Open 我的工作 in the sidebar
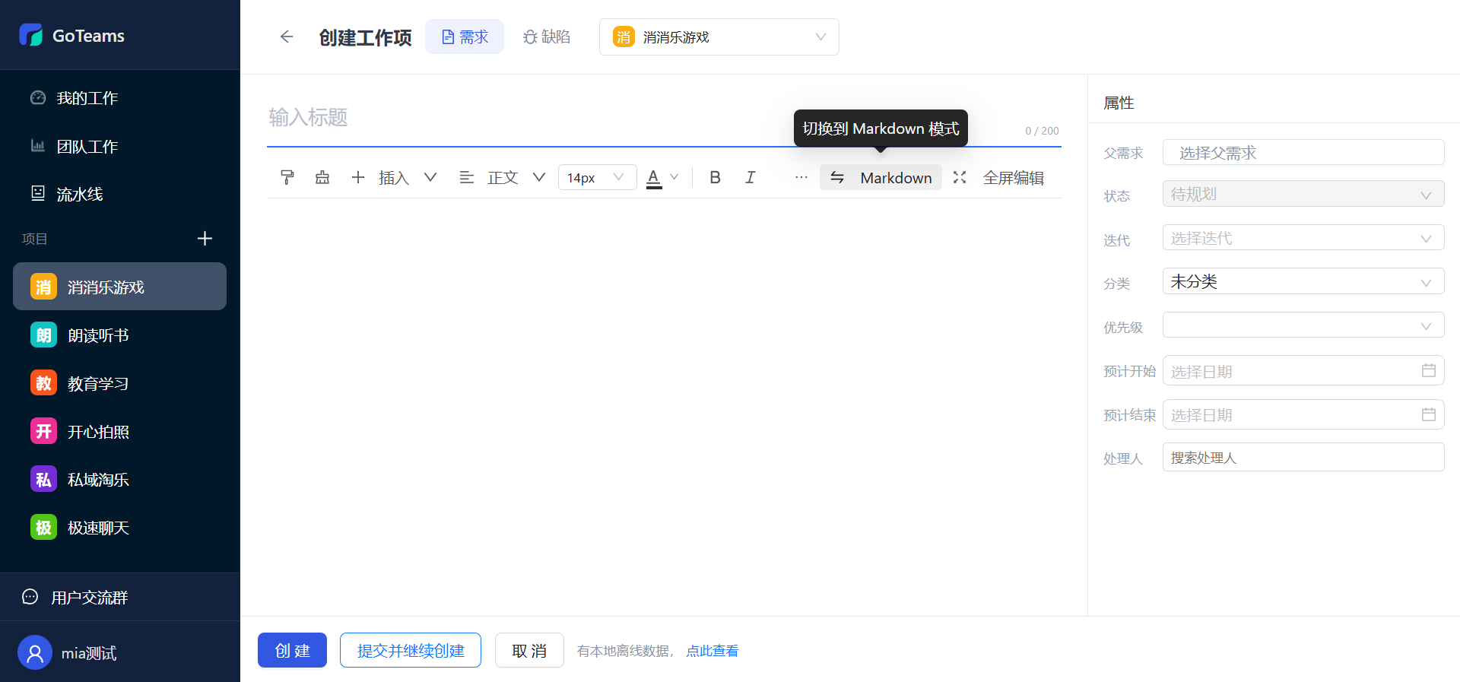Image resolution: width=1460 pixels, height=682 pixels. 120,98
